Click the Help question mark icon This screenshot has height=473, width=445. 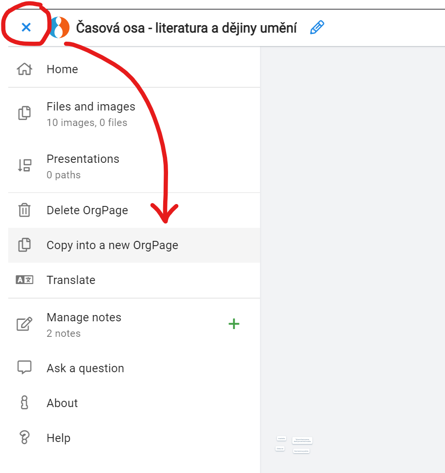tap(24, 438)
